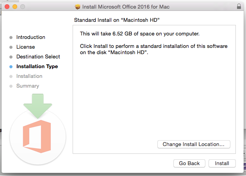Start installation with the Install button
The image size is (246, 176).
(222, 164)
